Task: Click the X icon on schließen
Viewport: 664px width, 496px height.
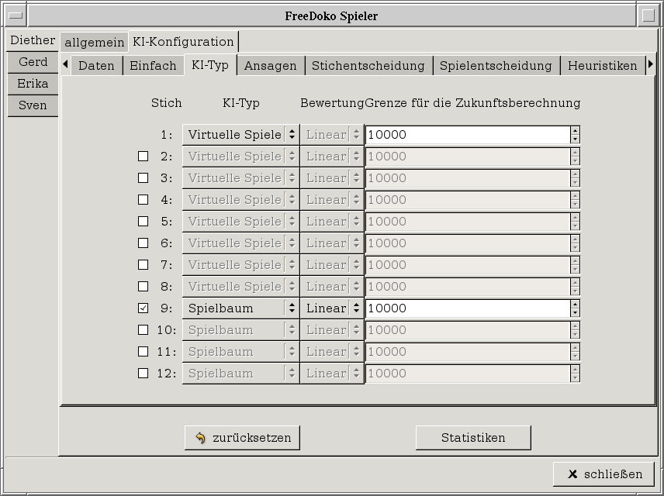Action: coord(572,474)
